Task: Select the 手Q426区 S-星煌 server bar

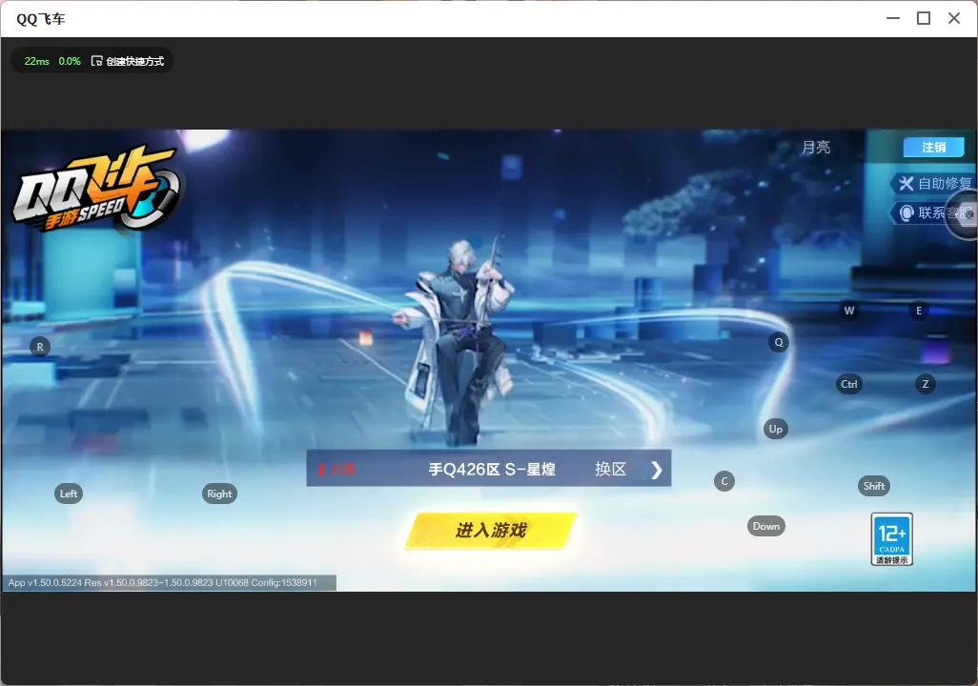Action: 489,468
